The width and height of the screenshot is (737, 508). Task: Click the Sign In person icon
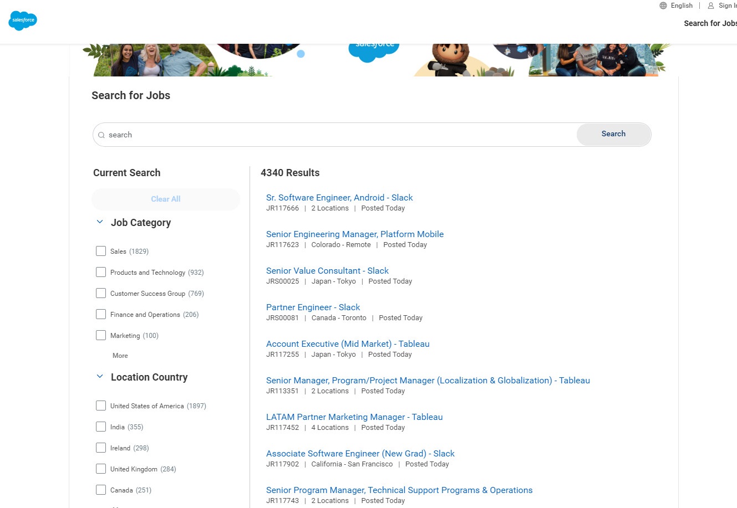pos(711,6)
